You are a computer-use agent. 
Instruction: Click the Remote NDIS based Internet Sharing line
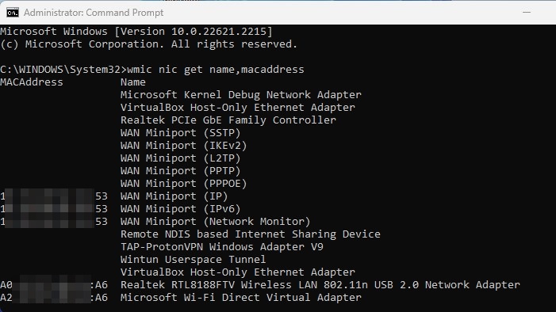coord(251,234)
